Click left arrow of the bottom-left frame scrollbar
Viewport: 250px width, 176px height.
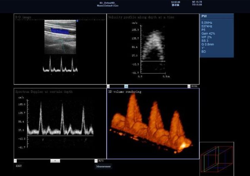click(15, 160)
